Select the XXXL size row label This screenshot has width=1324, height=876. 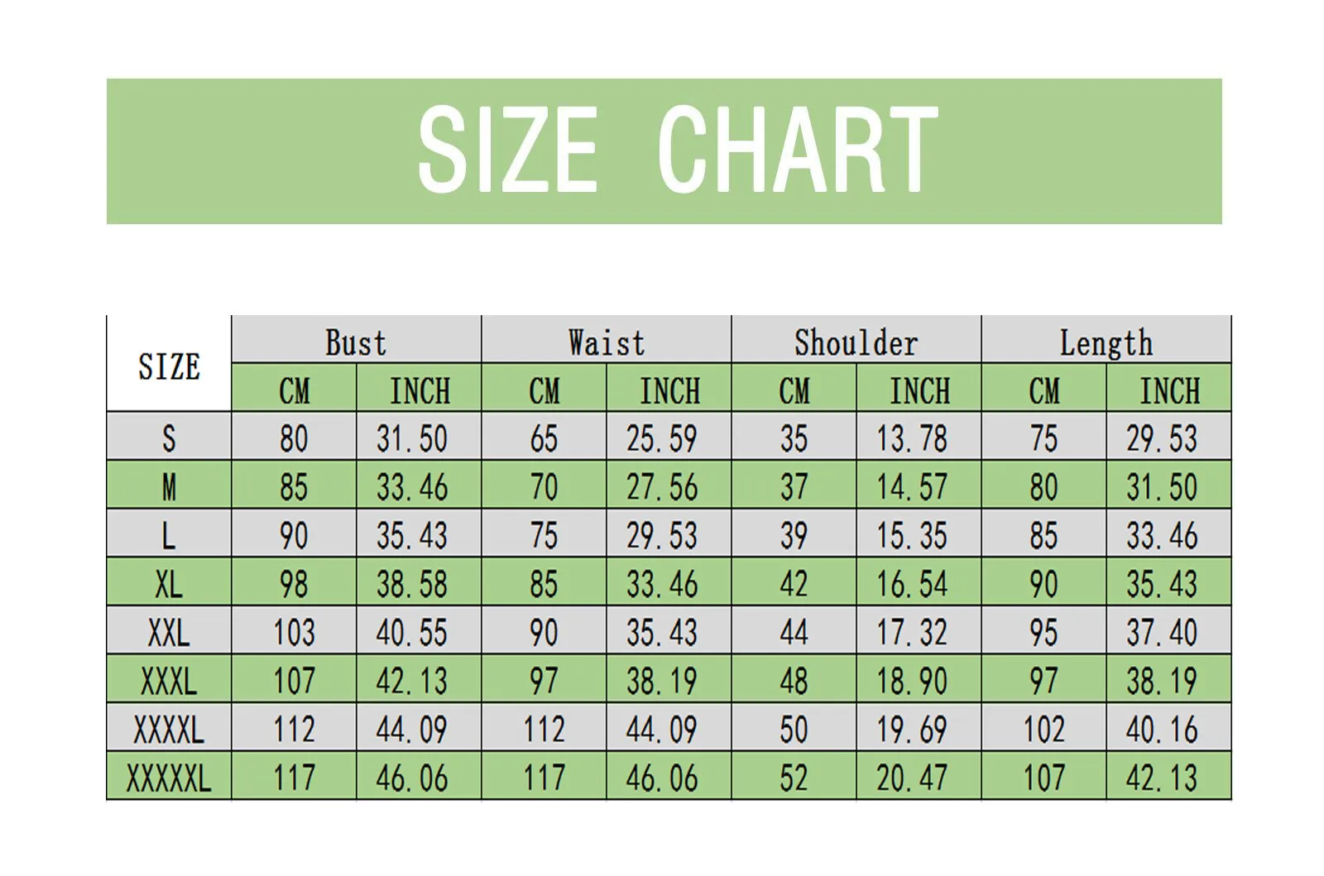coord(169,681)
